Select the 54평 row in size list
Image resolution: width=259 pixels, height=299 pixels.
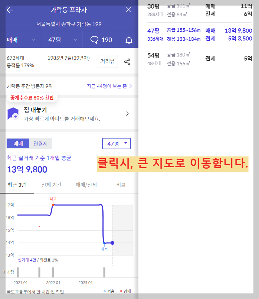pos(200,59)
